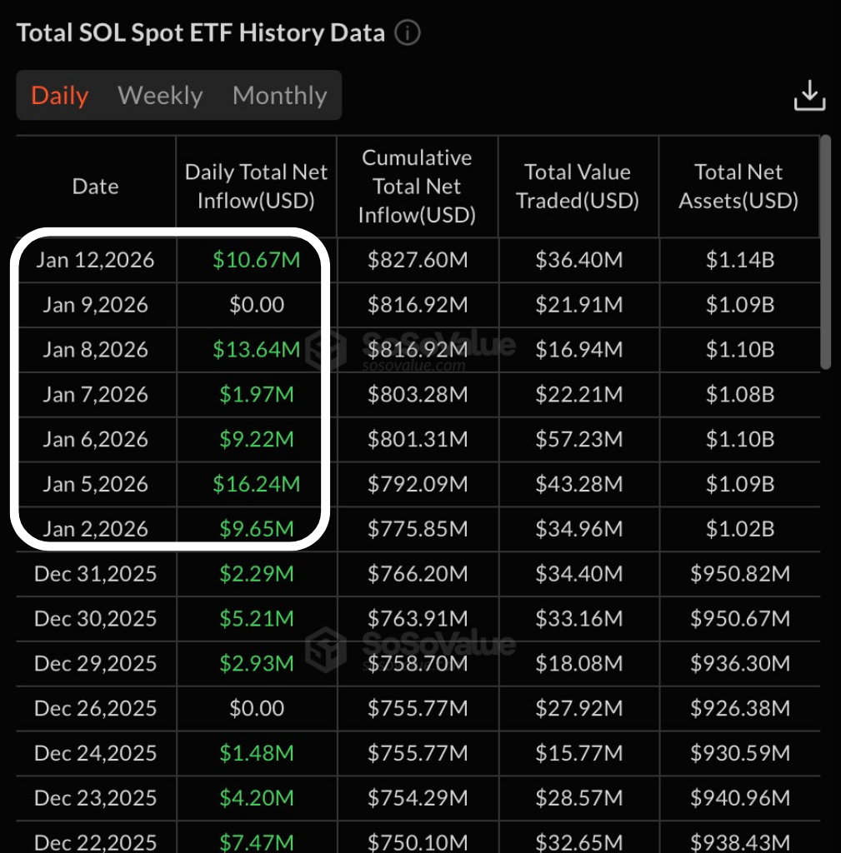Click Cumulative Total Net Inflow header
The height and width of the screenshot is (853, 841).
[417, 187]
